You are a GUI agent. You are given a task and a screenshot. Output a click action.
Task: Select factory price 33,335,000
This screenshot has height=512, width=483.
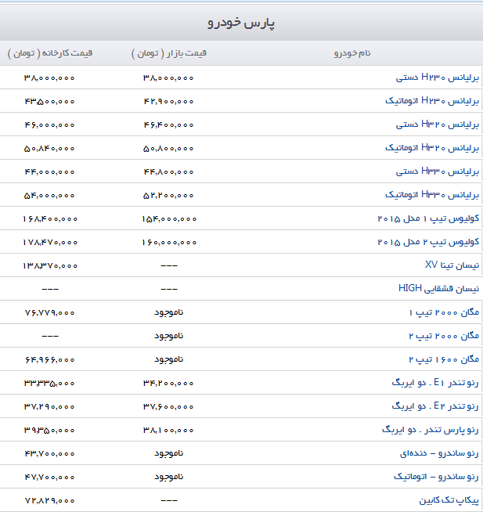coord(49,384)
